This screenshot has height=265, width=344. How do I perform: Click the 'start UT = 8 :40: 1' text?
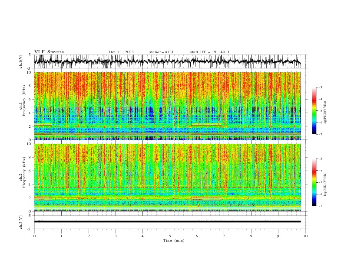coord(210,52)
